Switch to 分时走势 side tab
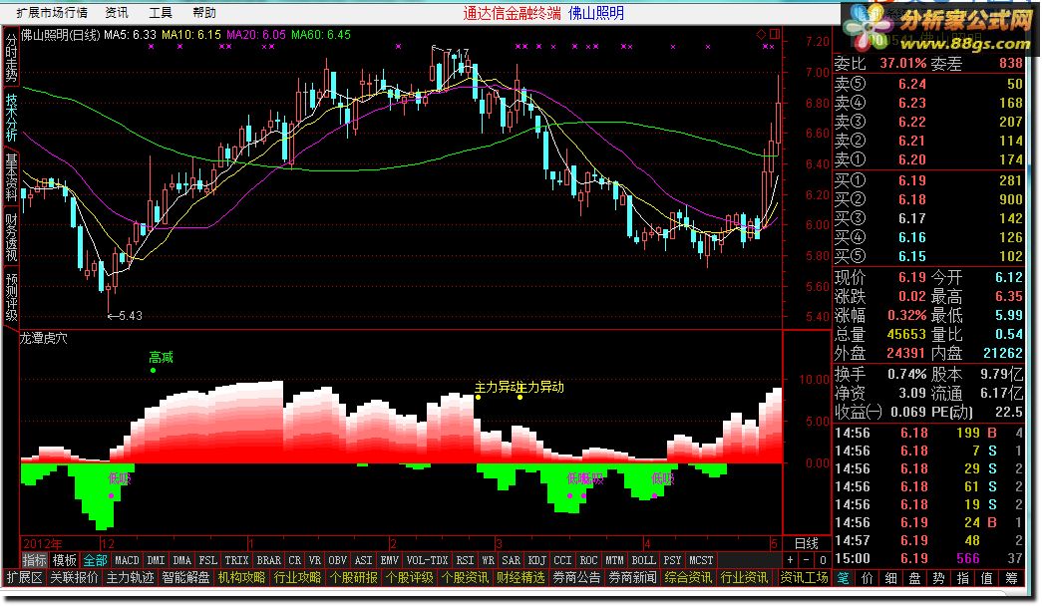 [x=11, y=58]
